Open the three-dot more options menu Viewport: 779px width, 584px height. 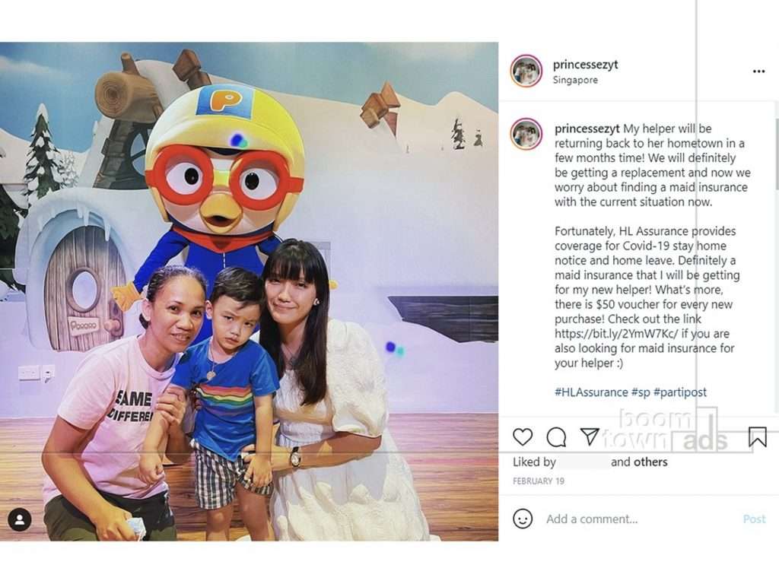[758, 71]
